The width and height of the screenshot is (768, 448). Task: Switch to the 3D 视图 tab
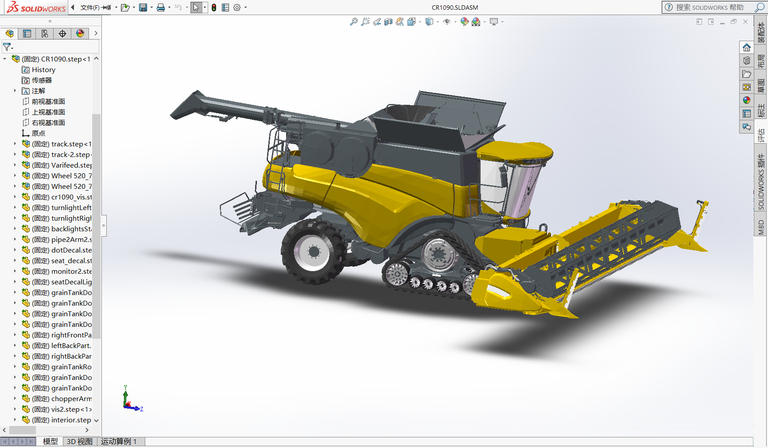(80, 441)
